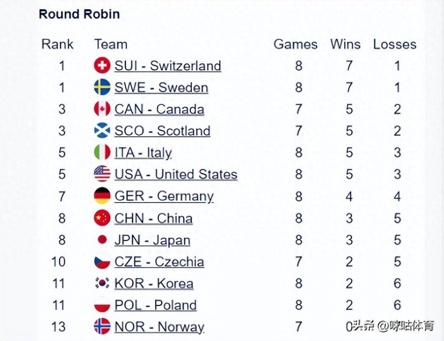This screenshot has height=341, width=444.
Task: Click the Wins column header
Action: (345, 44)
